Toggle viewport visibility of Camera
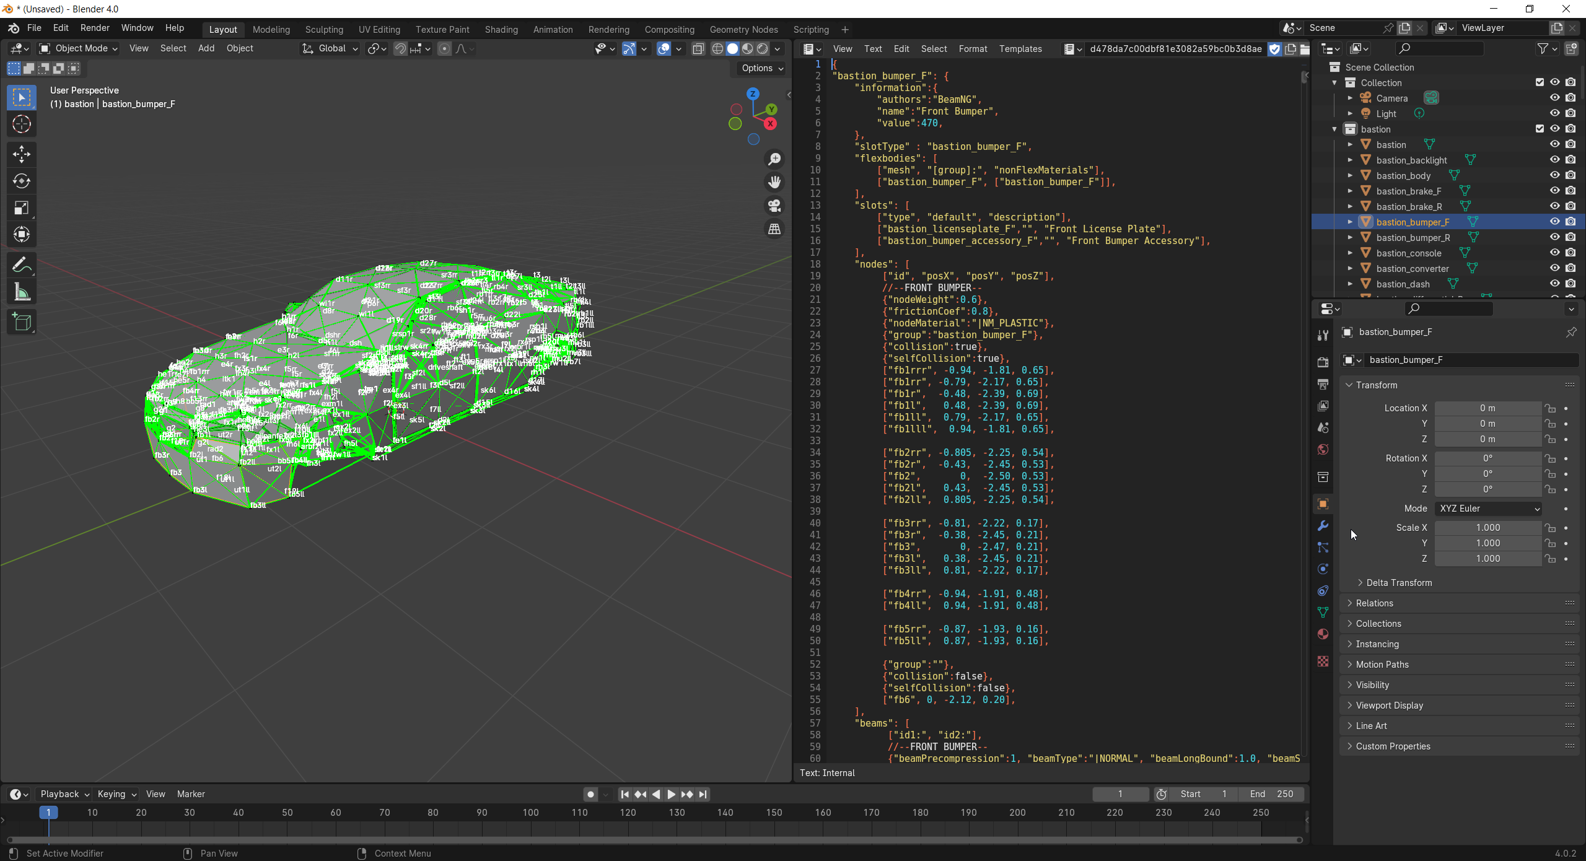 (x=1554, y=98)
